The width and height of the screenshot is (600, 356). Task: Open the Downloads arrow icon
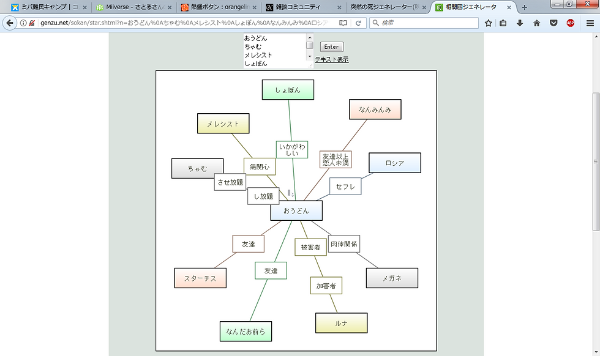click(x=520, y=23)
